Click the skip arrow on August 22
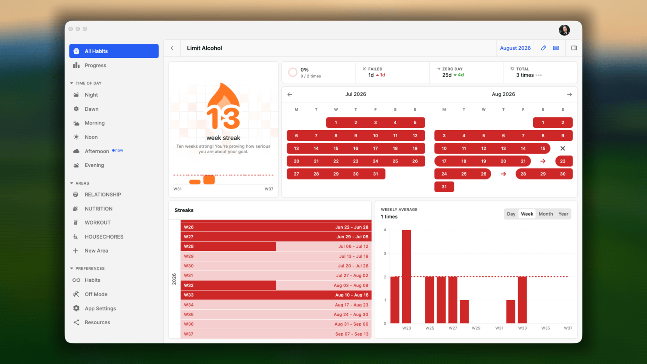The image size is (647, 364). pyautogui.click(x=543, y=161)
